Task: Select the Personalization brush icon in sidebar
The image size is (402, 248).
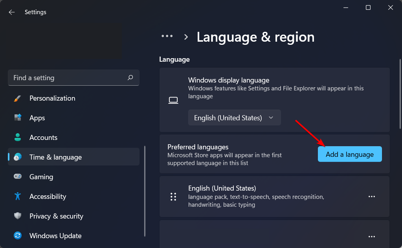Action: (x=17, y=98)
